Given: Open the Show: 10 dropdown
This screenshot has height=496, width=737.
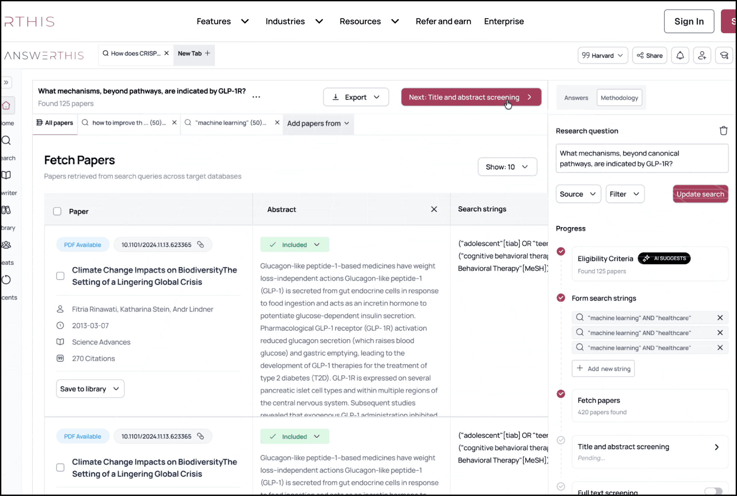Looking at the screenshot, I should 507,167.
